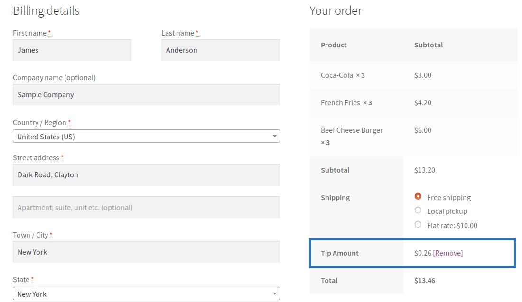Click the Town / City field showing New York
The height and width of the screenshot is (302, 522).
[x=146, y=252]
